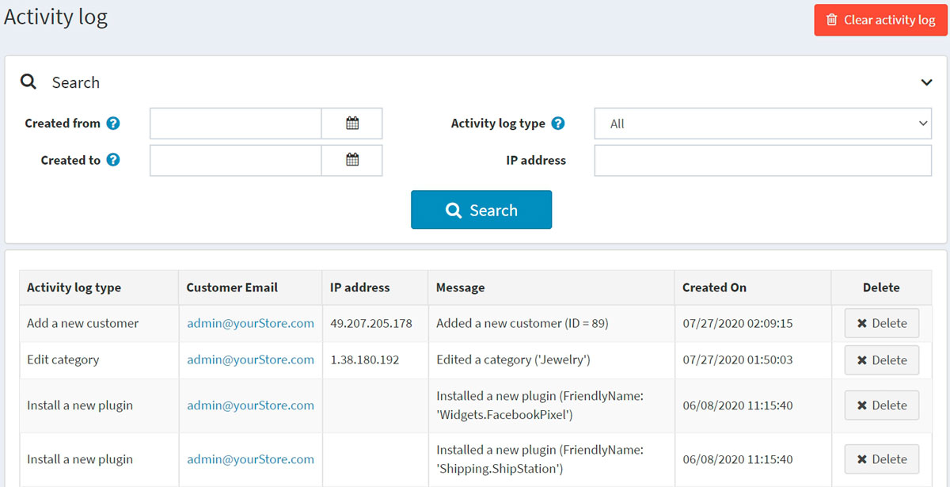Open admin email link in Add customer row
Image resolution: width=950 pixels, height=487 pixels.
(x=250, y=323)
